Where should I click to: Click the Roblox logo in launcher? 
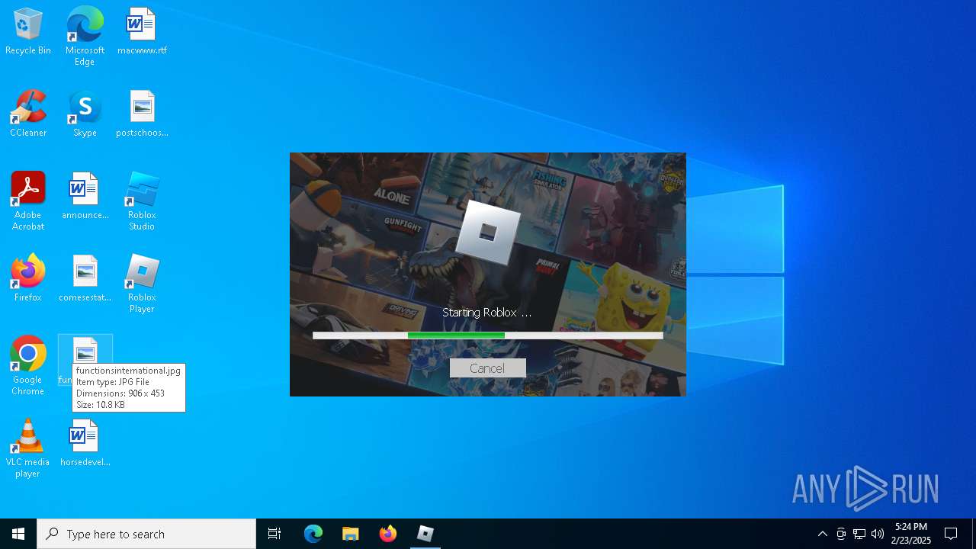click(488, 231)
